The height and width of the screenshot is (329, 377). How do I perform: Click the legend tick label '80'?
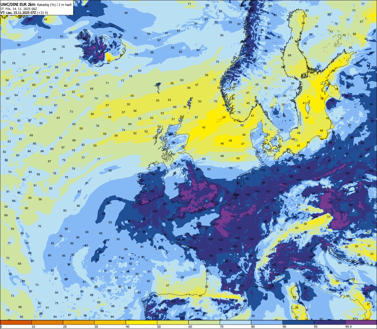(x=253, y=327)
